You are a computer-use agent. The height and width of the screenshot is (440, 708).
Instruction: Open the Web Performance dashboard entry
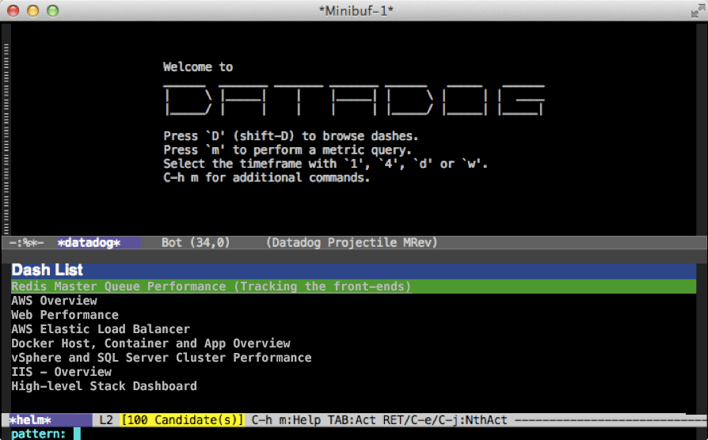coord(65,315)
